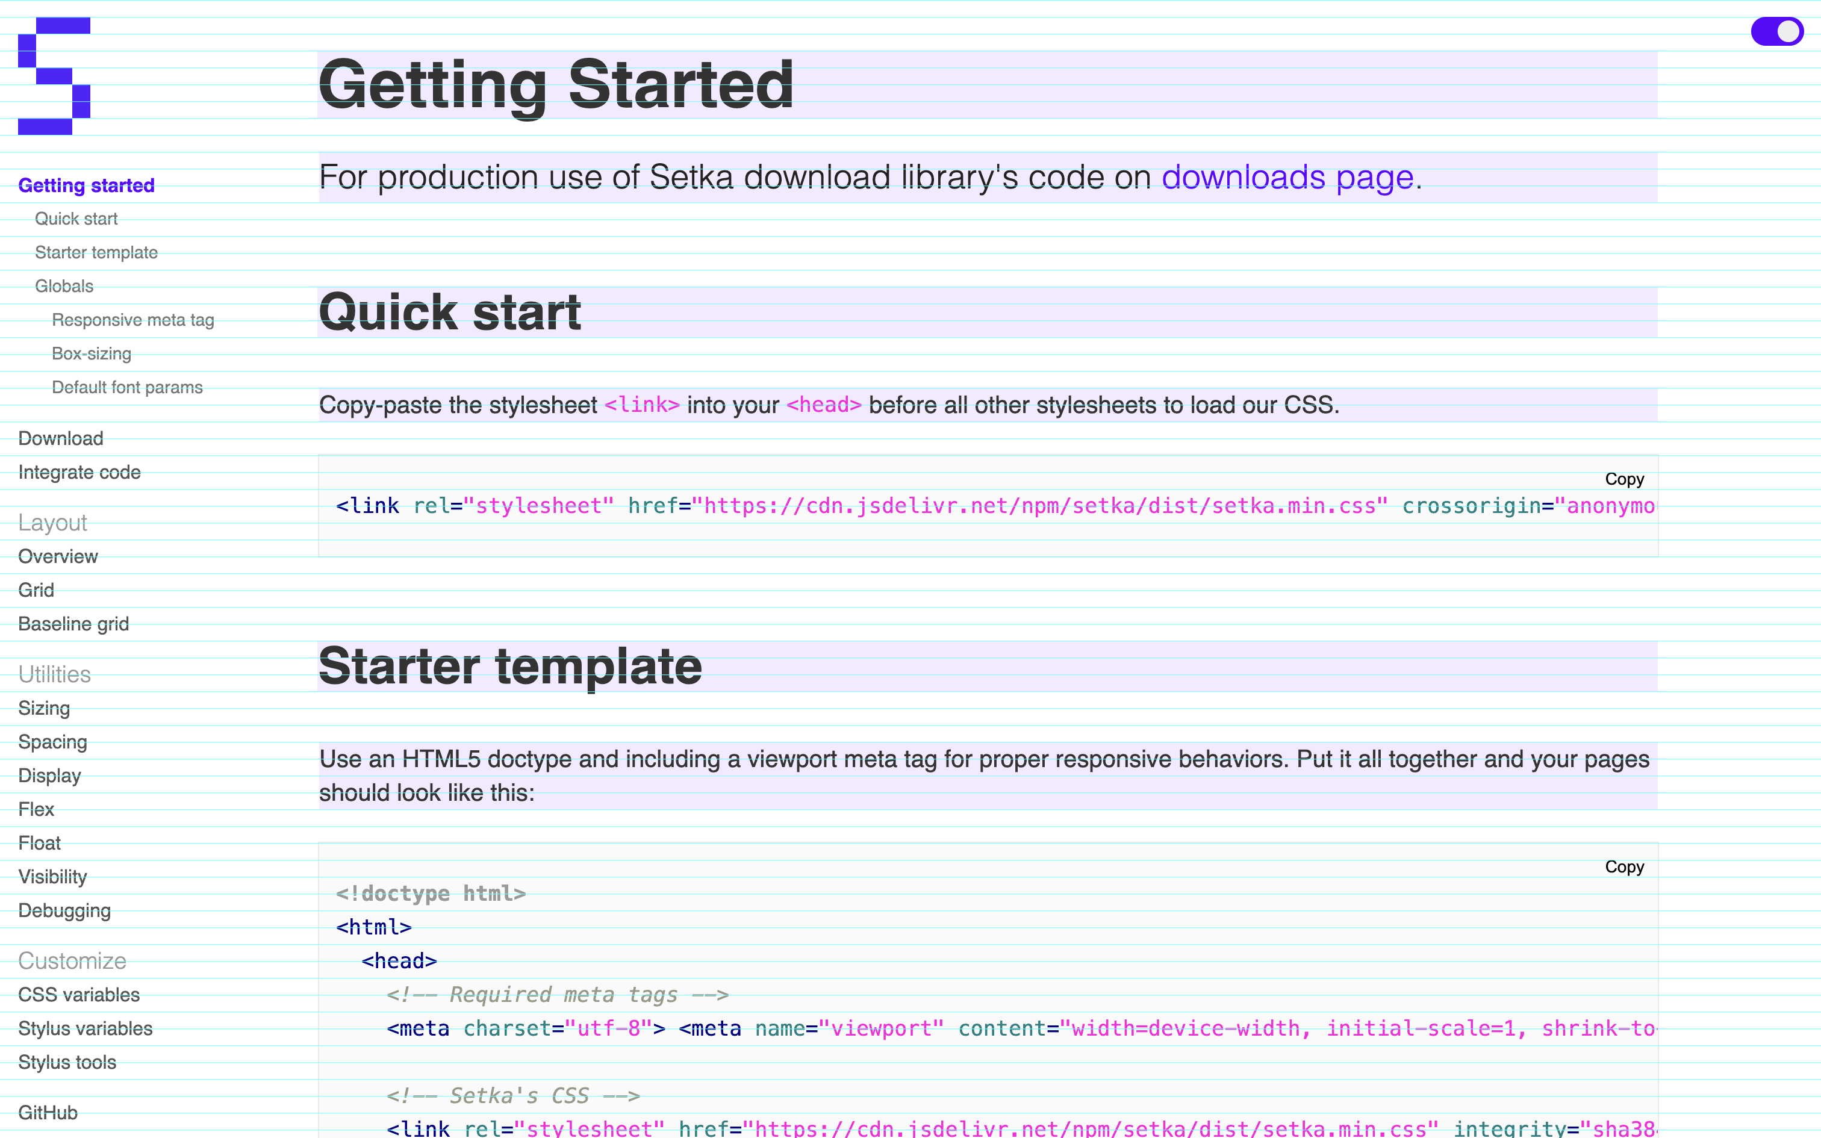1821x1138 pixels.
Task: Open the Download page
Action: pyautogui.click(x=60, y=439)
